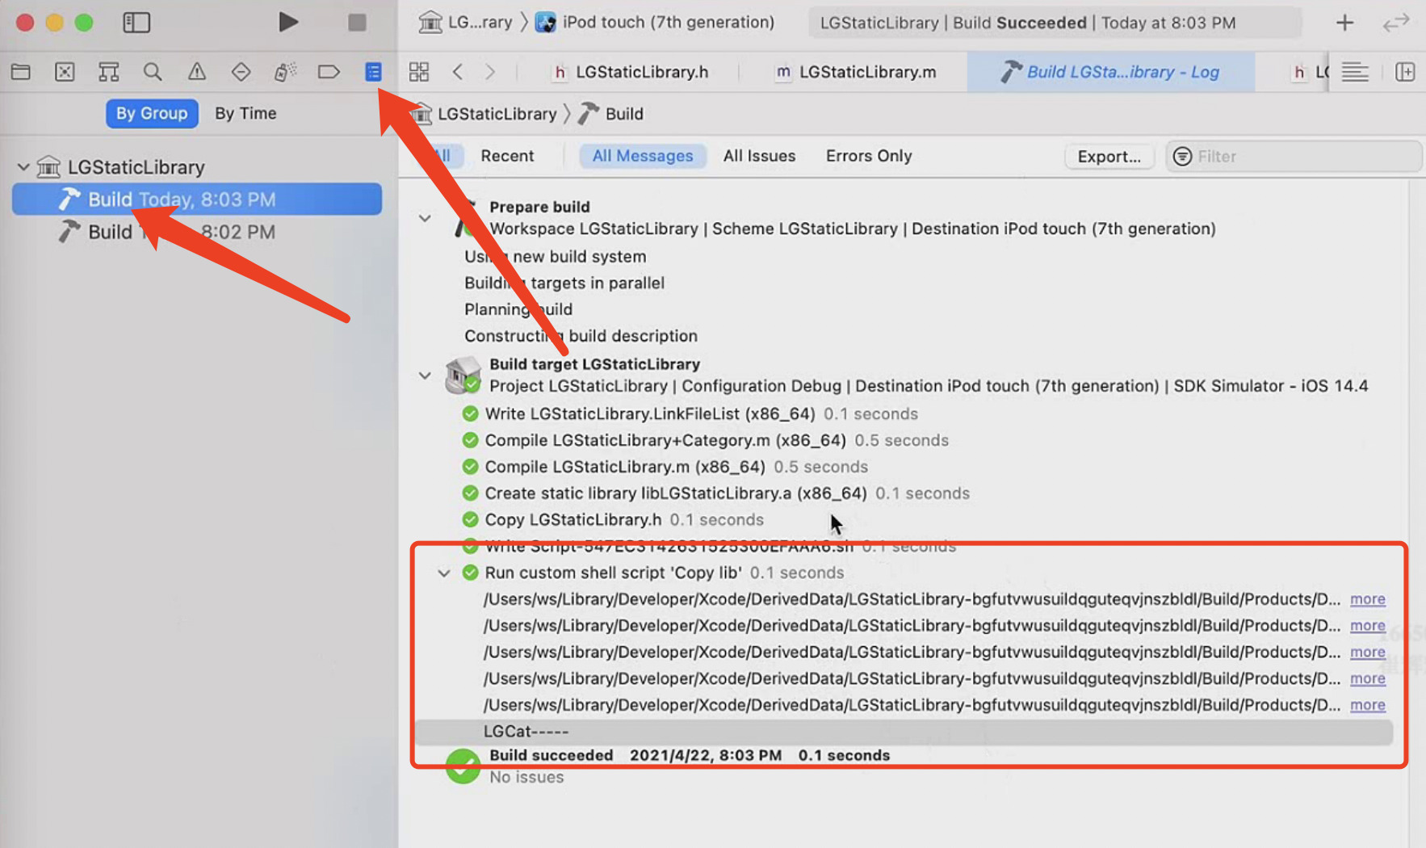
Task: Click the Export... button
Action: pyautogui.click(x=1109, y=157)
